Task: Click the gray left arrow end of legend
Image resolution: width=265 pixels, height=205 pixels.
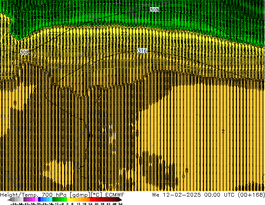Action: pos(10,200)
